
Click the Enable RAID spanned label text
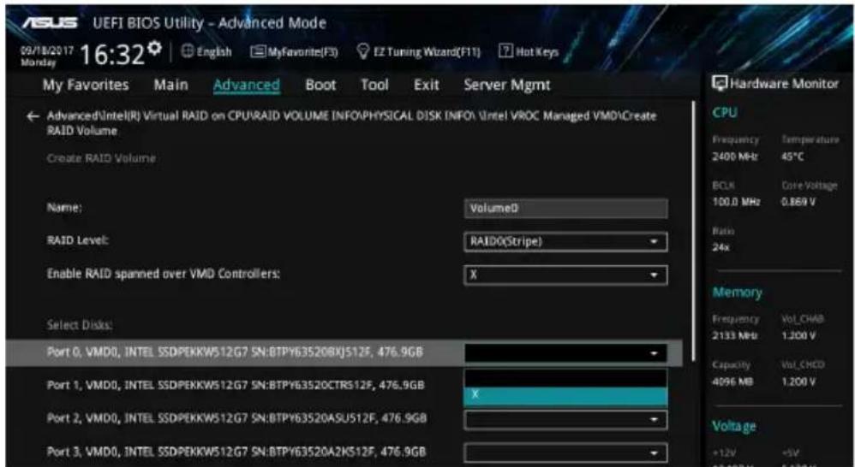tap(164, 274)
